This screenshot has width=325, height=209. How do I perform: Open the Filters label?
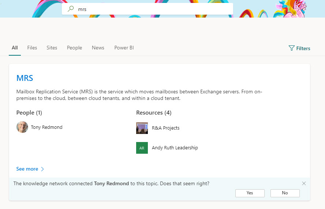tap(303, 48)
